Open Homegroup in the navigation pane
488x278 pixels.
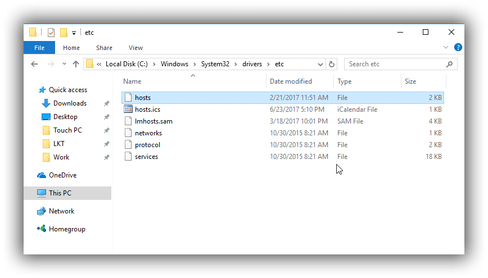(x=67, y=229)
